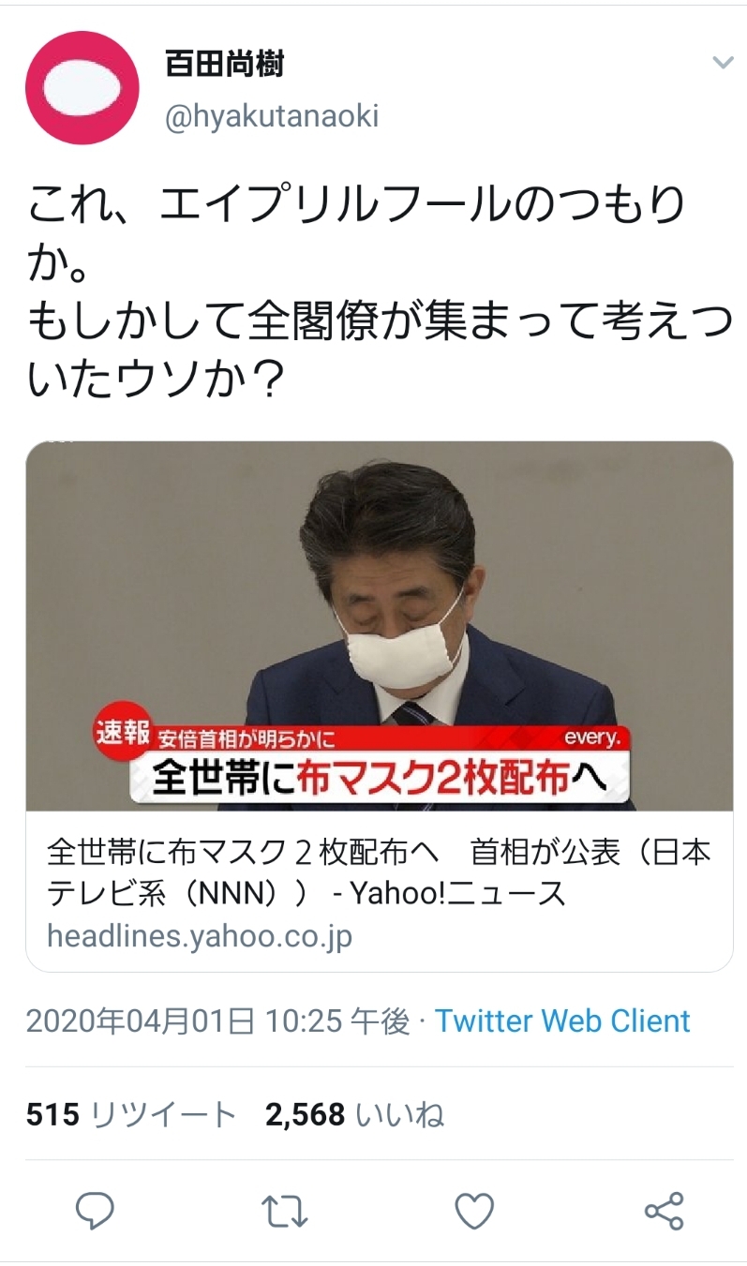The width and height of the screenshot is (747, 1266).
Task: Like the tweet with the heart icon
Action: pyautogui.click(x=474, y=1211)
